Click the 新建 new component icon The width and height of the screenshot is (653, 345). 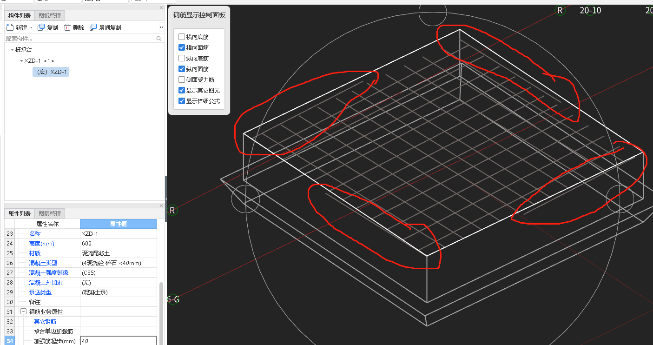click(10, 27)
